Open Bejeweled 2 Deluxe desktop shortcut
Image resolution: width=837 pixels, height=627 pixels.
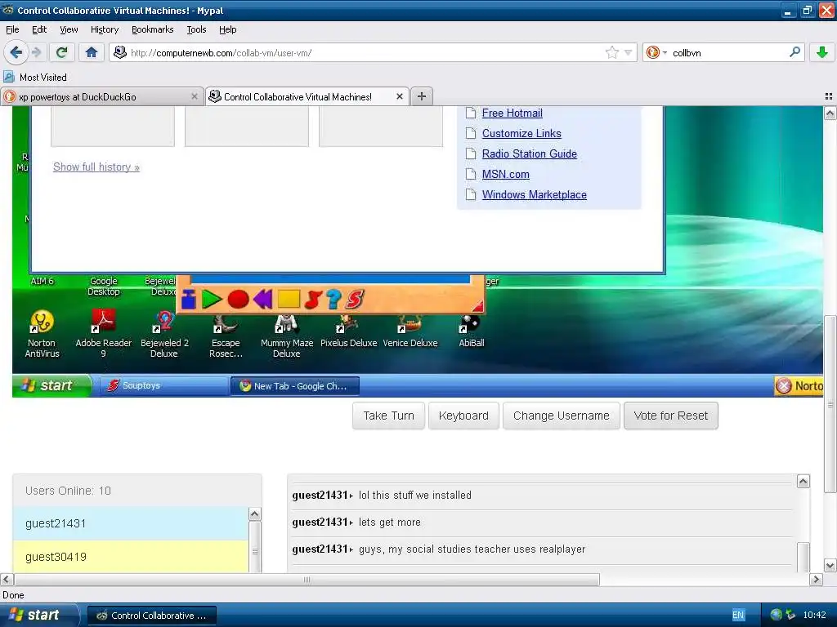point(164,334)
